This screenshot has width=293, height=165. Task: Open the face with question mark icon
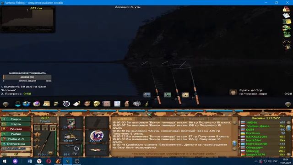[87, 104]
